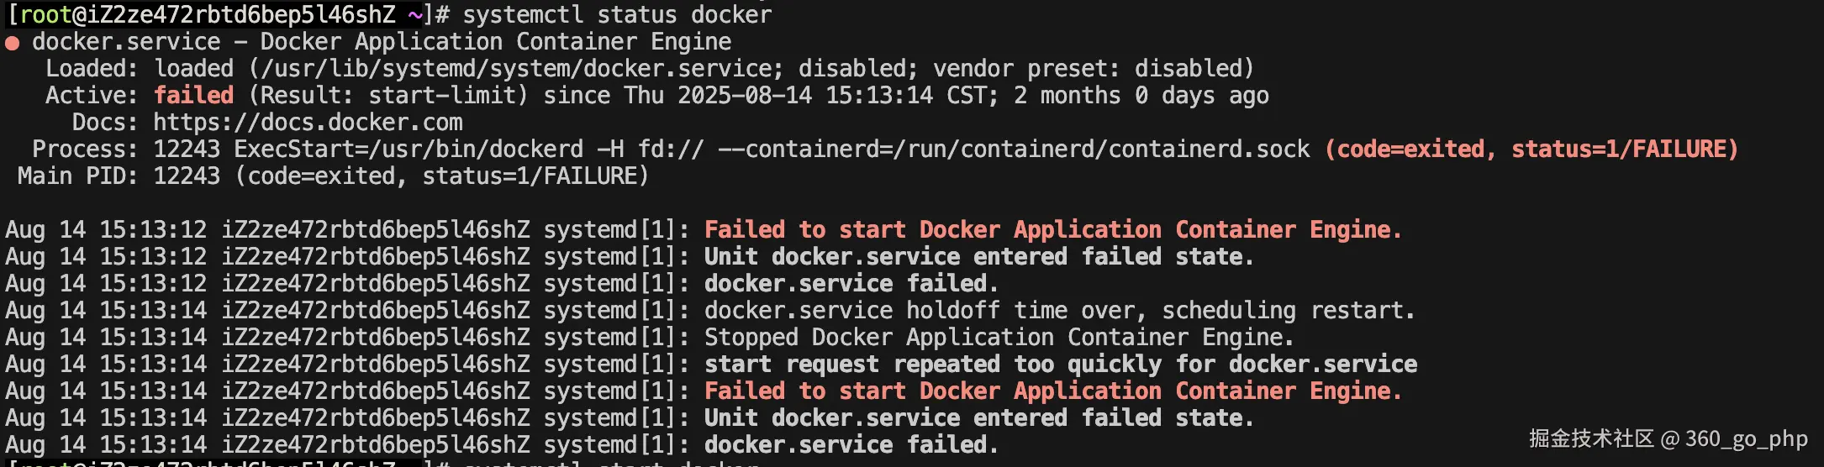Click the red "(code=exited, status=1/FAILURE)" on Process line
The image size is (1824, 467).
(x=1531, y=150)
